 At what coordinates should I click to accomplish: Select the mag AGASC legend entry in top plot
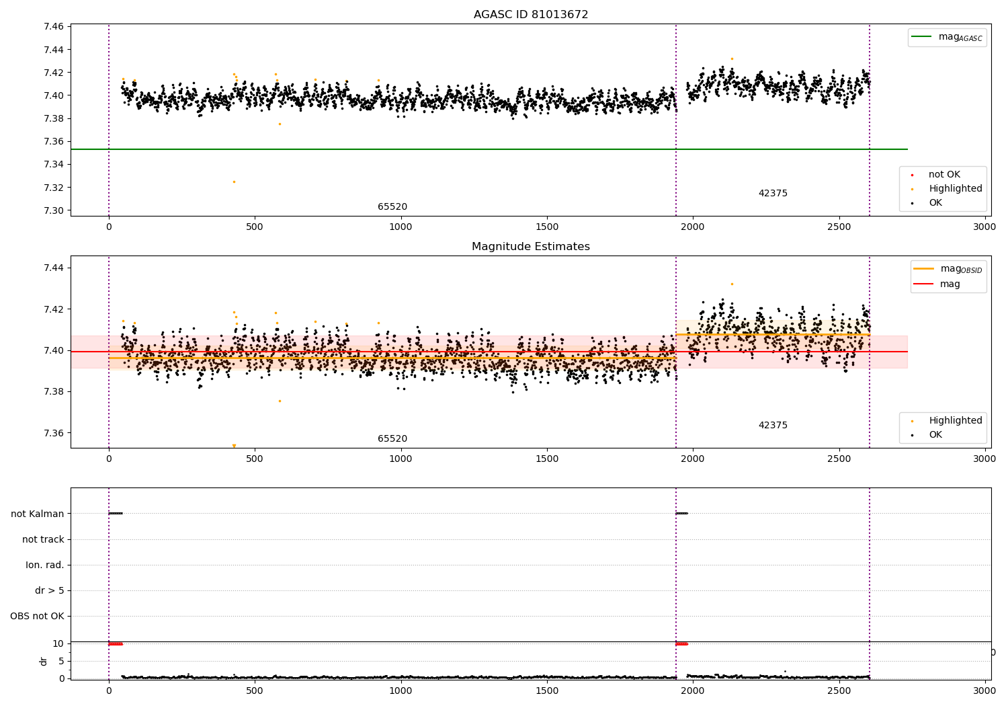coord(948,37)
